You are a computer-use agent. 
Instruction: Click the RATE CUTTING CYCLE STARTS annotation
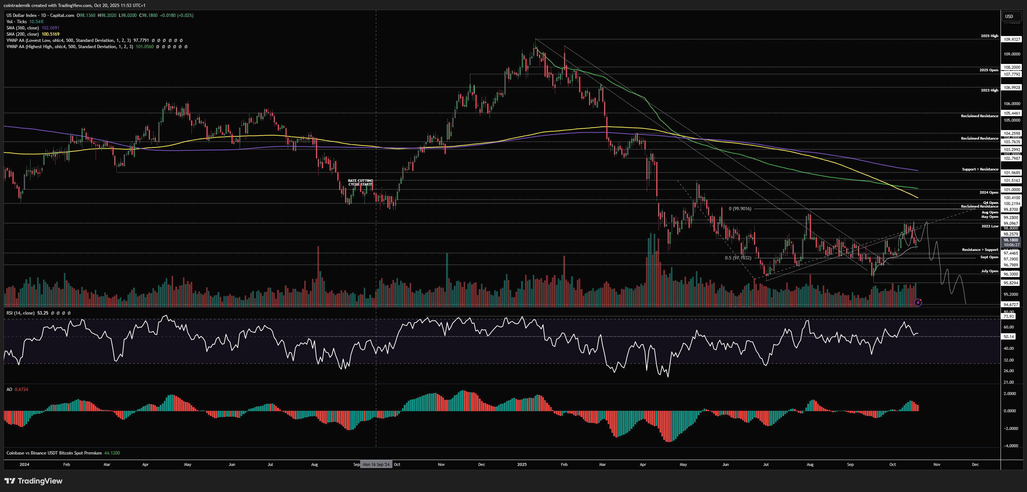point(360,182)
